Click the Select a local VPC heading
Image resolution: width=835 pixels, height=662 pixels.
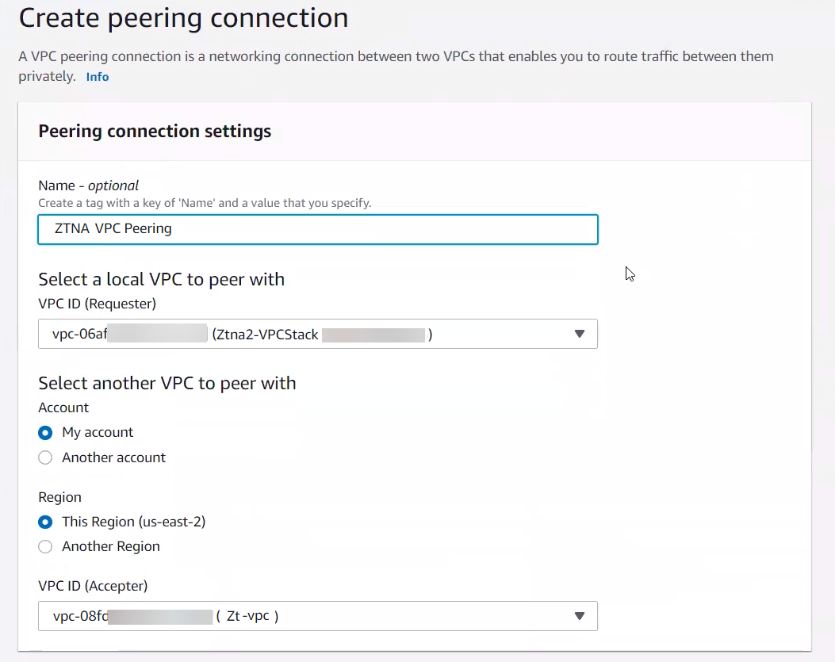pos(161,279)
